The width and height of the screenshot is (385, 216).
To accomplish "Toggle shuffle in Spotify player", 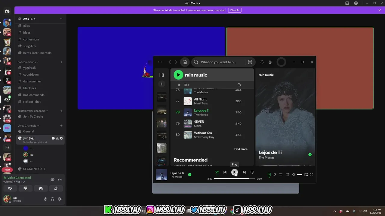I will (217, 172).
